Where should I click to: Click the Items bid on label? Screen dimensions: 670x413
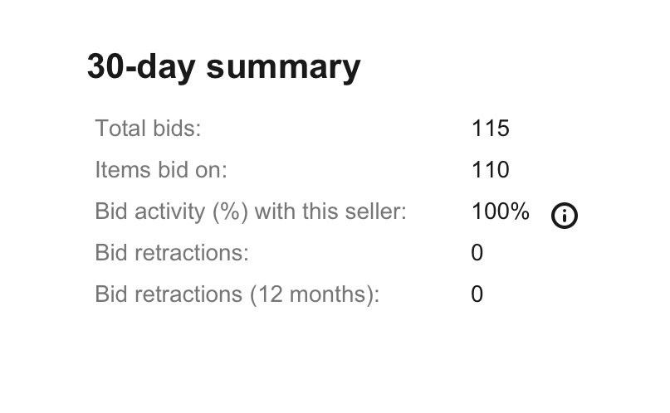point(161,169)
